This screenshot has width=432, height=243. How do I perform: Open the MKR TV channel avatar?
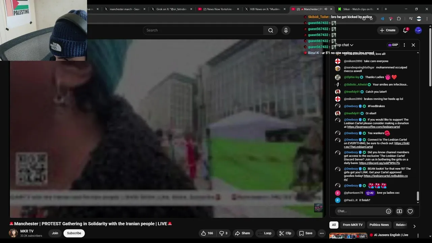13,233
